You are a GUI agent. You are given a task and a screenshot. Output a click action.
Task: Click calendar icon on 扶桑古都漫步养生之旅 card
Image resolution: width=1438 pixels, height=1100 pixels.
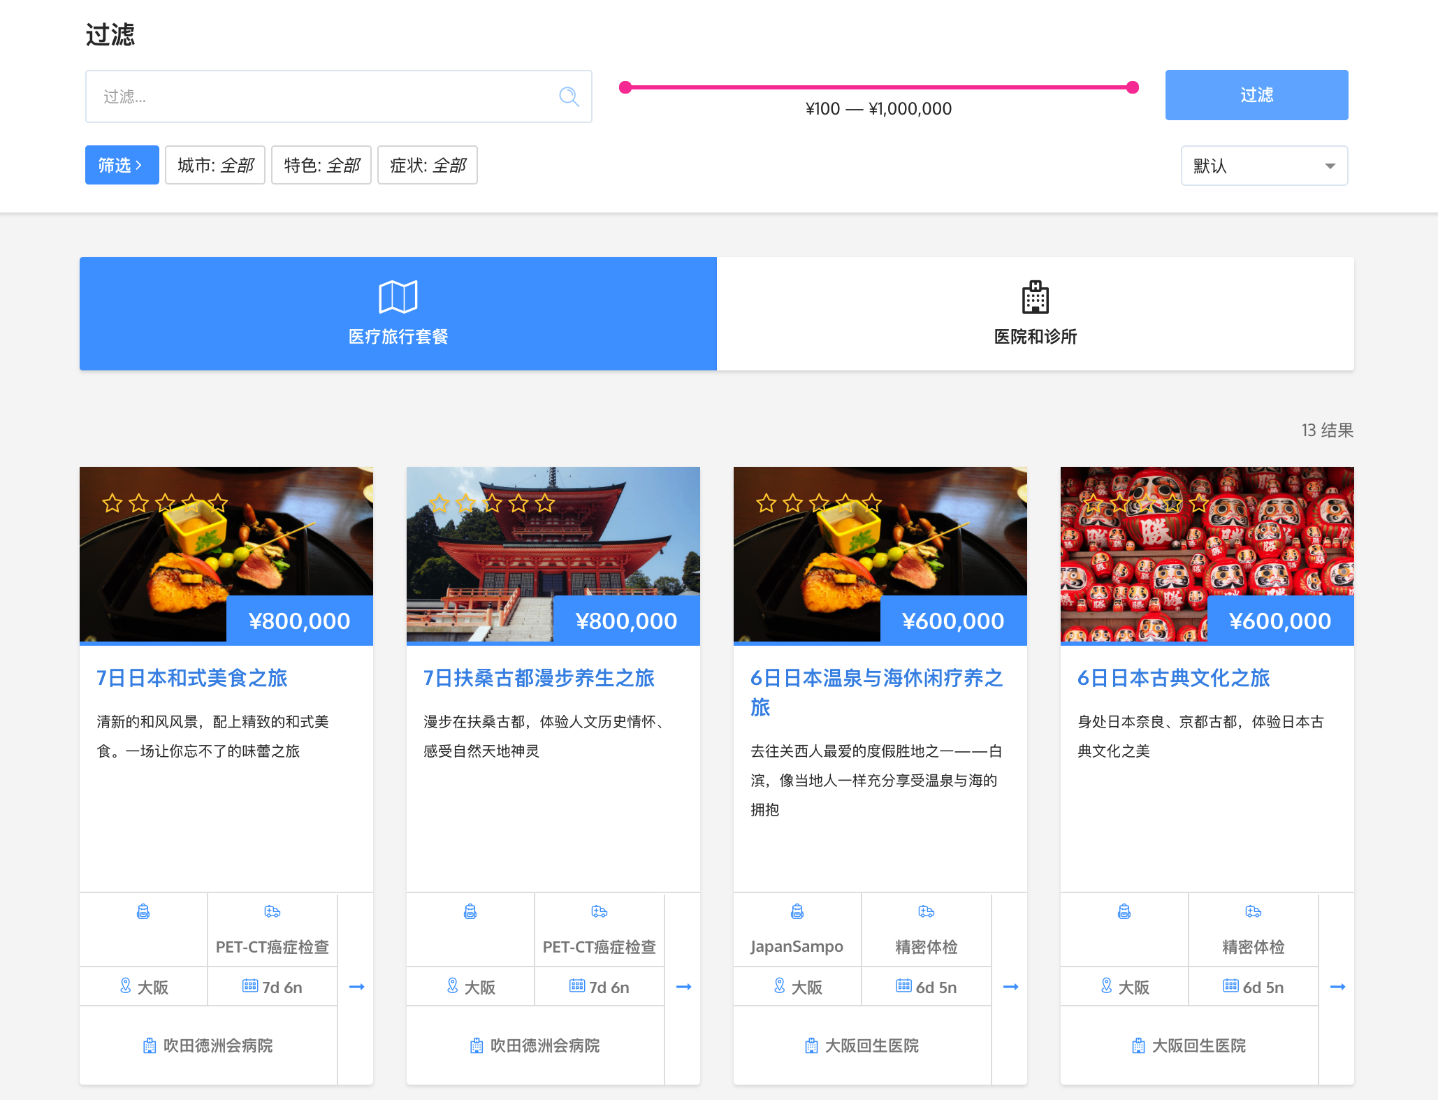[x=577, y=985]
